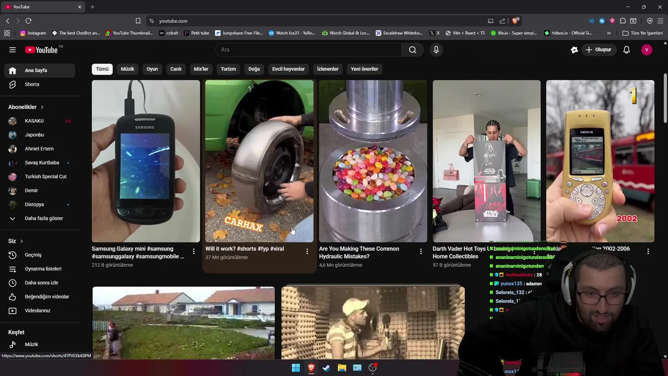Bookmark this page icon in address bar
The image size is (668, 376).
(x=138, y=21)
